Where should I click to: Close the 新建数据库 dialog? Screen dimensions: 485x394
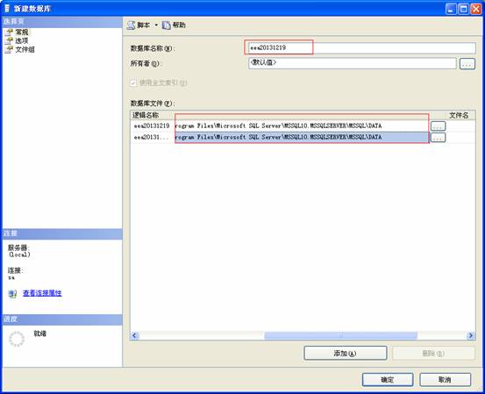pyautogui.click(x=475, y=9)
